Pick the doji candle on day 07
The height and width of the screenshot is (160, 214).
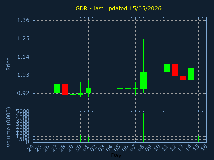tap(135, 89)
